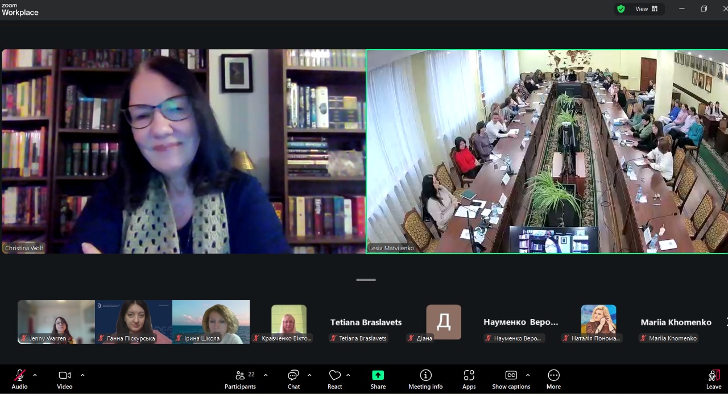Viewport: 728px width, 394px height.
Task: Click the React heart icon
Action: coord(335,379)
